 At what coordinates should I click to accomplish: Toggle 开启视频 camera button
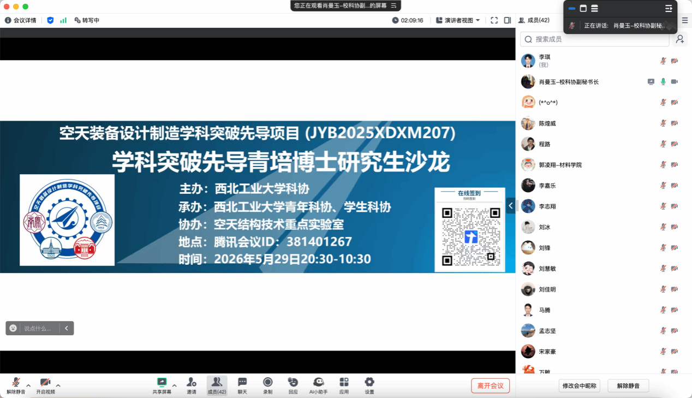[45, 385]
